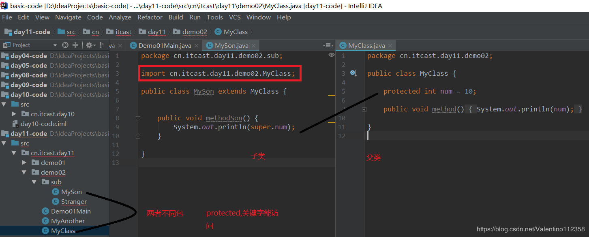The width and height of the screenshot is (589, 237).
Task: Collapse the src folder under day10-code
Action: click(4, 104)
